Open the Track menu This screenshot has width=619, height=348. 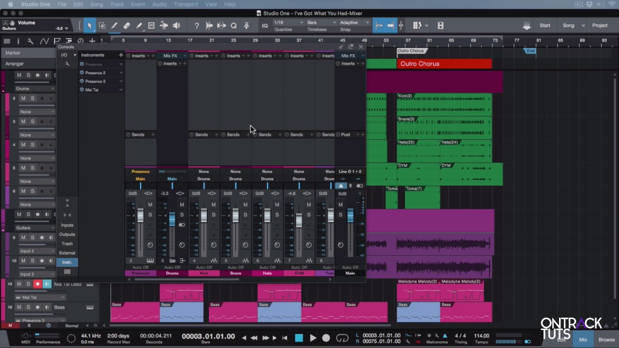117,4
